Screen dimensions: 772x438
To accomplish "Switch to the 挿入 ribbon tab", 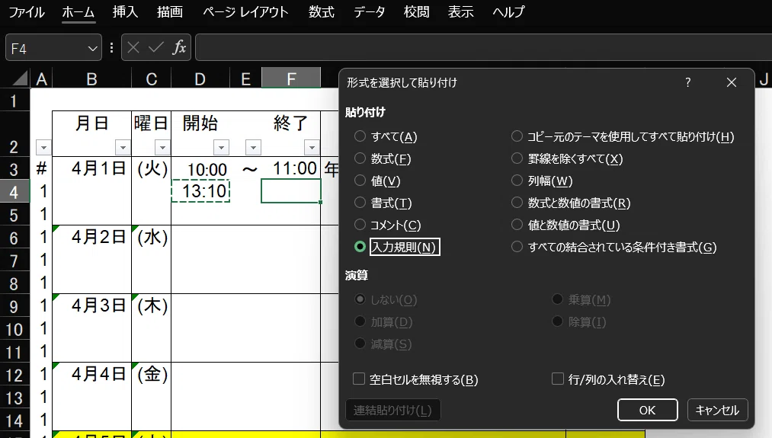I will coord(125,12).
